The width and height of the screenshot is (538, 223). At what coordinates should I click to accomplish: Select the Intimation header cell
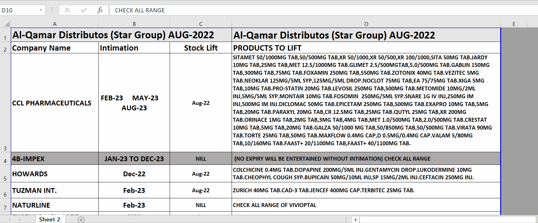pyautogui.click(x=134, y=48)
